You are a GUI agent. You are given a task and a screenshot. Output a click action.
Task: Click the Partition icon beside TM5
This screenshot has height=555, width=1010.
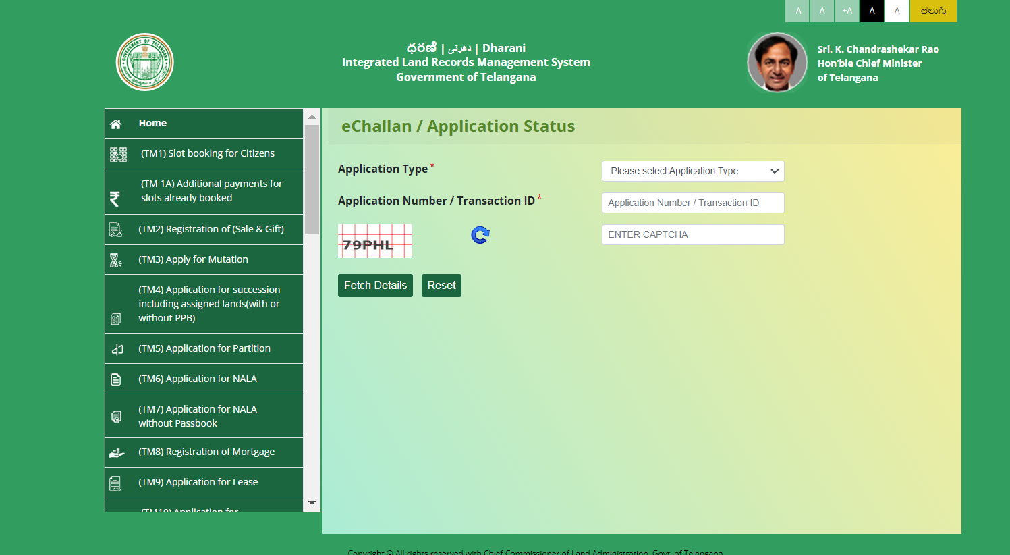117,349
